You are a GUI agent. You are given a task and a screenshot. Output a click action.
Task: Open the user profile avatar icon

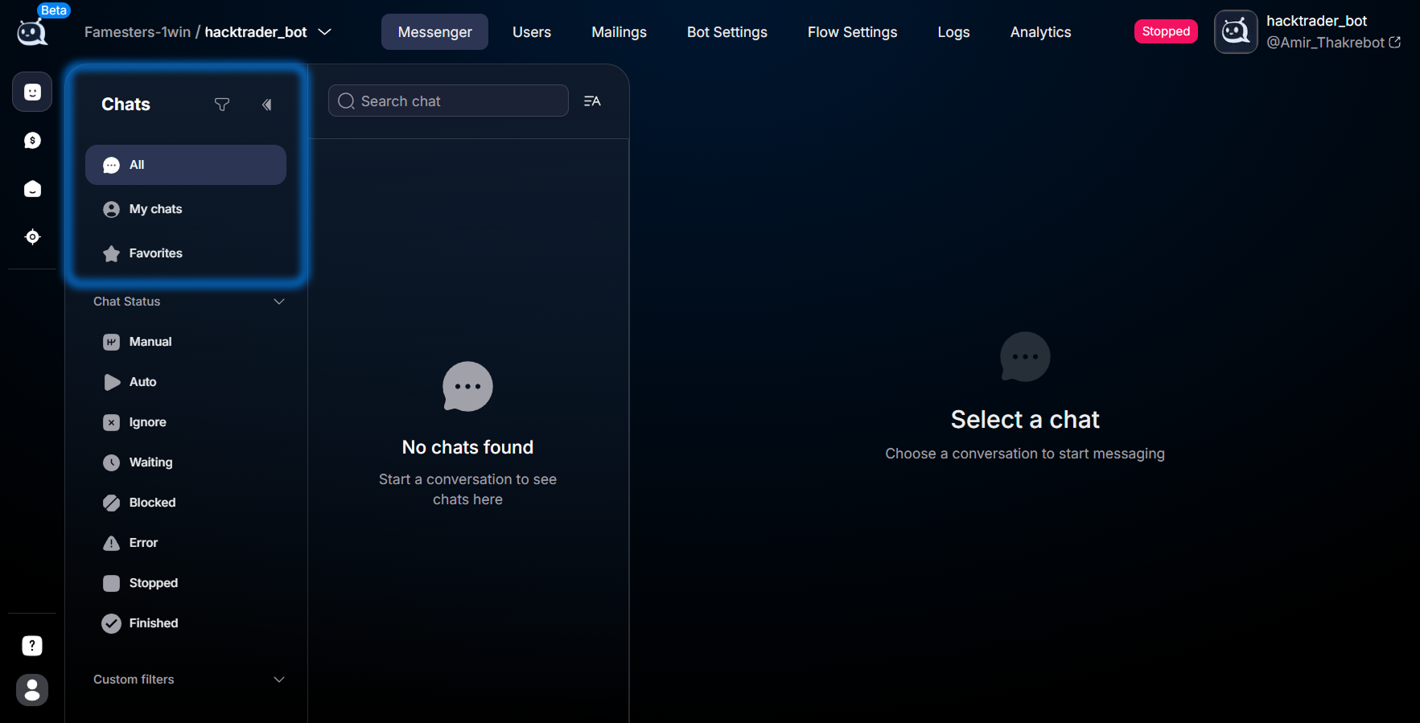point(32,690)
